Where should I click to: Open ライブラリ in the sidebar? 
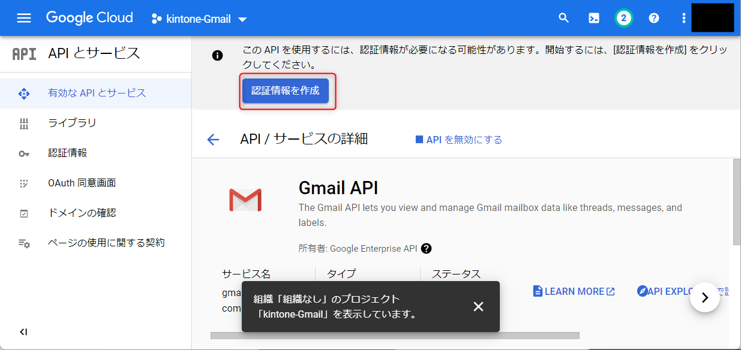[x=72, y=123]
